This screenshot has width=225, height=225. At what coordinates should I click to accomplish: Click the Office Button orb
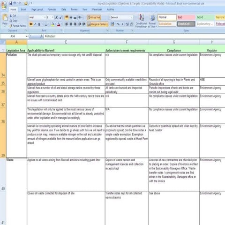(x=4, y=6)
